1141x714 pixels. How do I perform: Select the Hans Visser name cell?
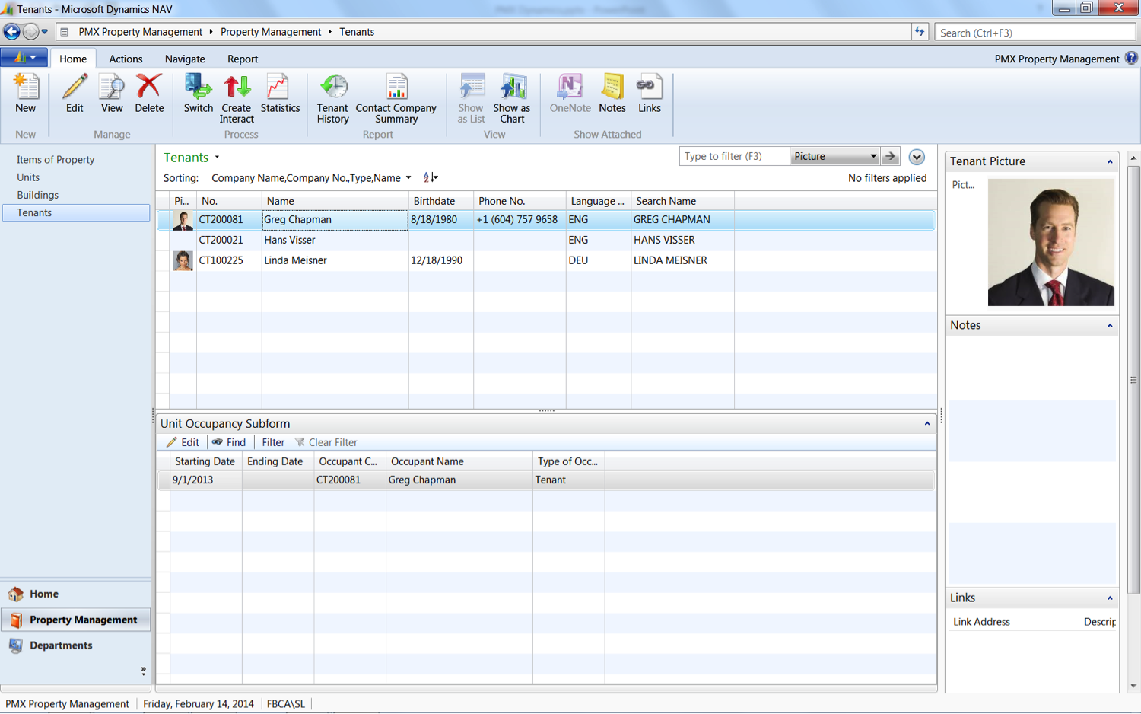point(335,240)
